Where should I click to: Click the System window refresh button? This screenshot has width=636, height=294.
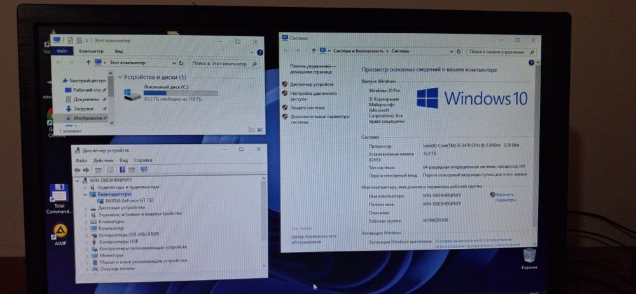[459, 52]
